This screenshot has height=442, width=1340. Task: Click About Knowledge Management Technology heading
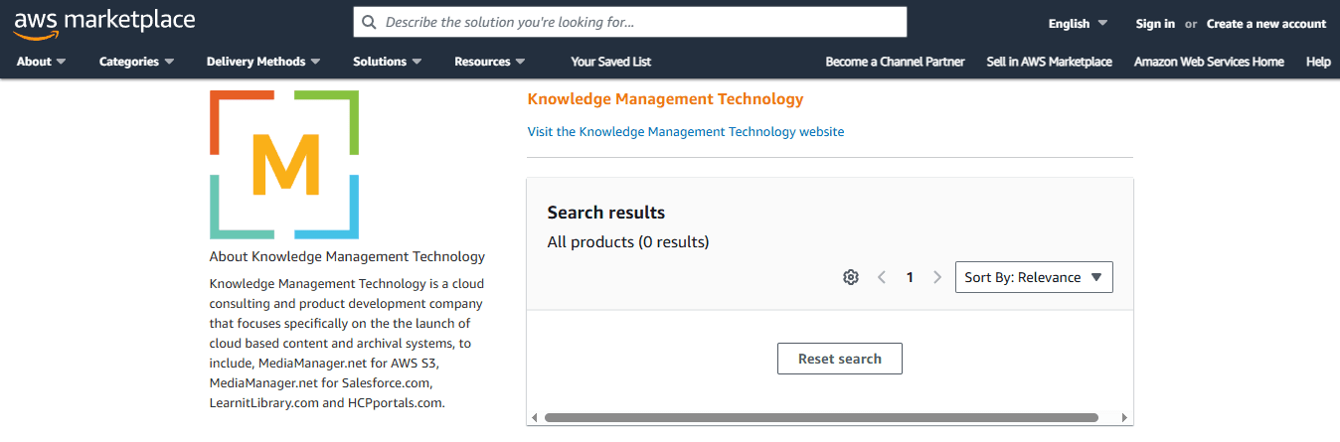(x=347, y=256)
